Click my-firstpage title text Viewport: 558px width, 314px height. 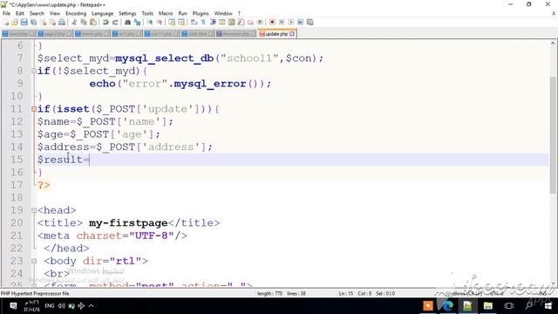tap(128, 223)
